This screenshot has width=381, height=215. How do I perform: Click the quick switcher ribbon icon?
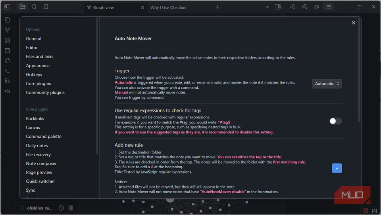click(x=7, y=20)
